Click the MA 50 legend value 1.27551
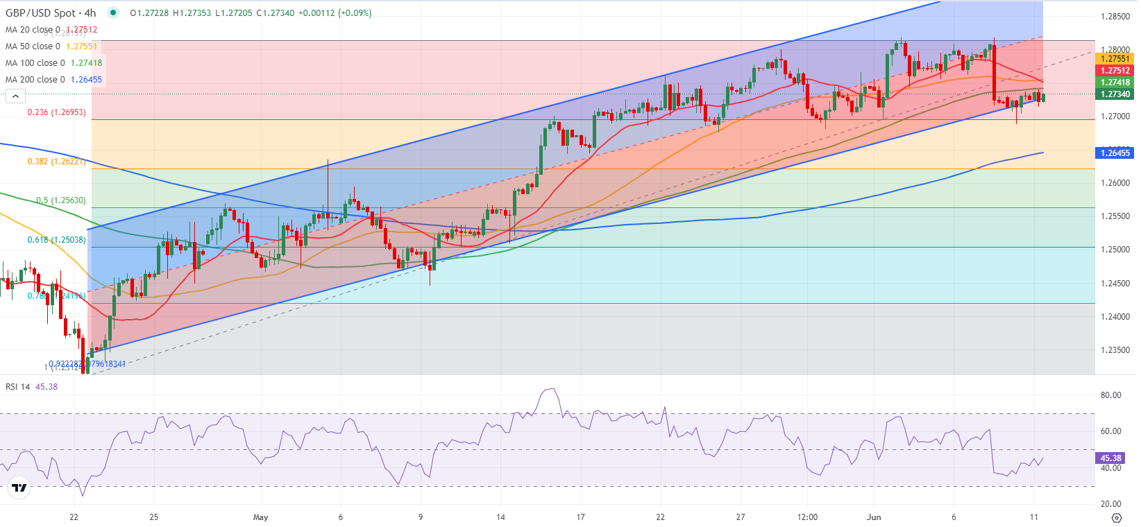This screenshot has height=527, width=1141. point(82,46)
